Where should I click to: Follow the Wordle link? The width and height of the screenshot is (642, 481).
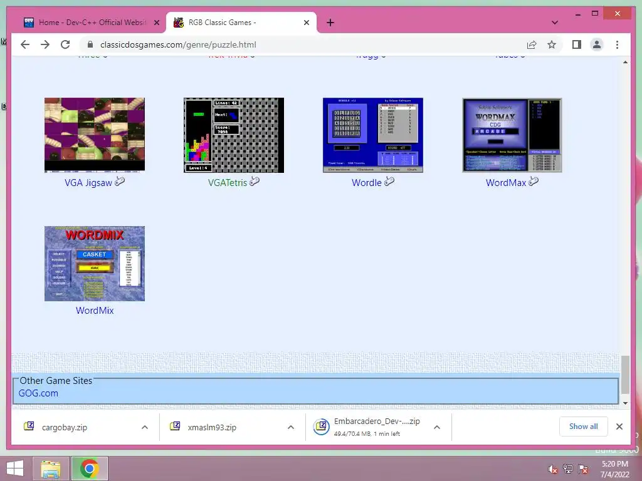click(x=366, y=183)
